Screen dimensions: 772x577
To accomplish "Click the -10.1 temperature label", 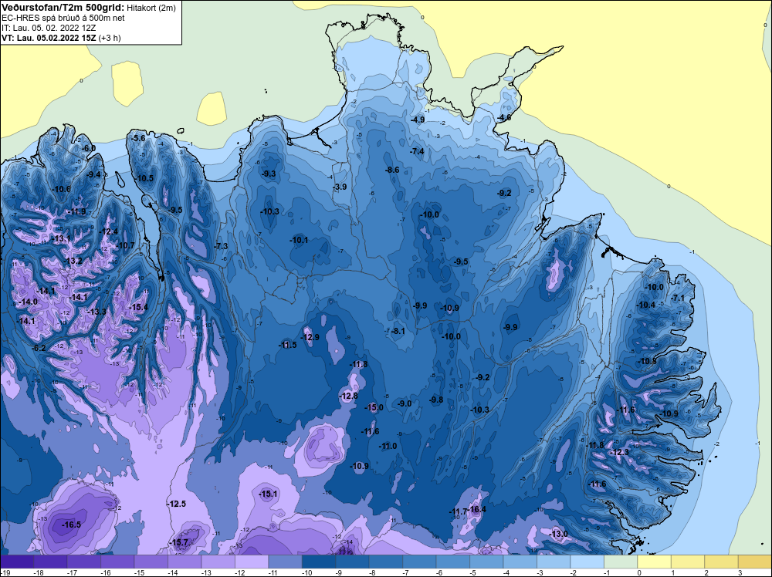I will click(298, 240).
